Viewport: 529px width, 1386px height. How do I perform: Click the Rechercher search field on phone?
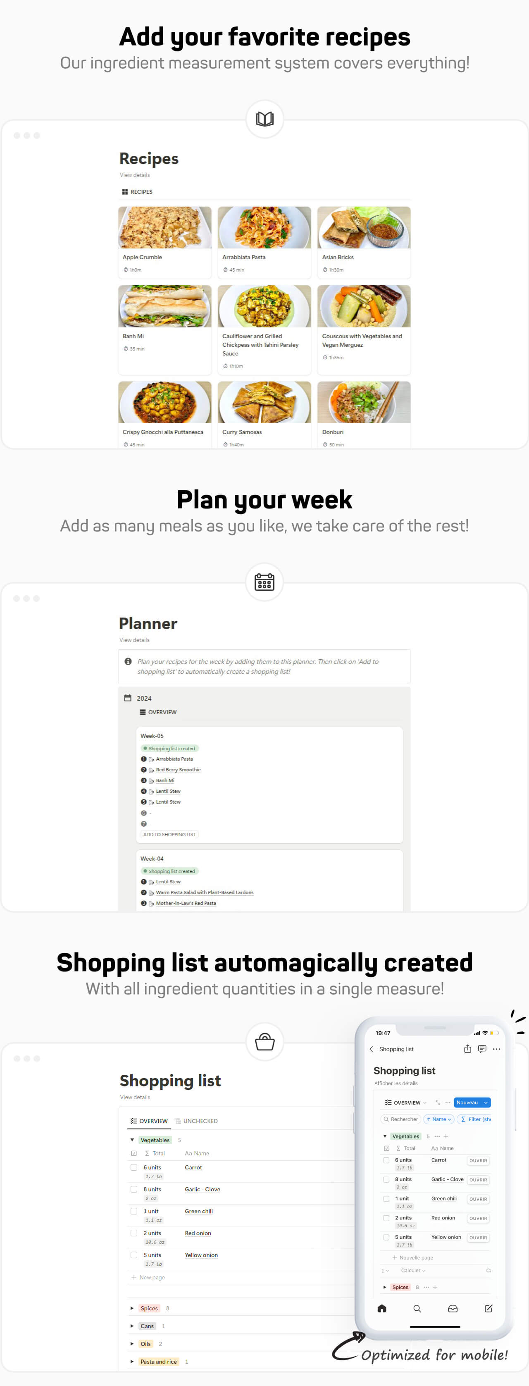click(x=401, y=1119)
